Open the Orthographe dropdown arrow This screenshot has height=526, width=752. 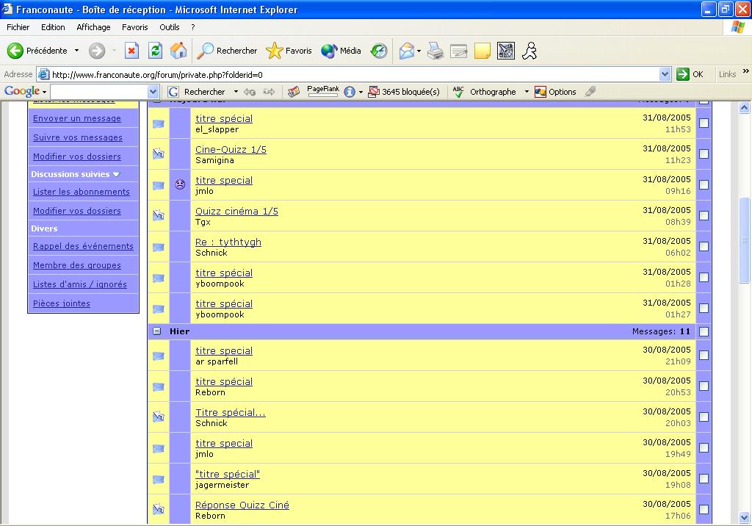tap(527, 92)
